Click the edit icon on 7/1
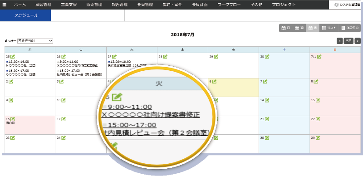 [x=319, y=57]
